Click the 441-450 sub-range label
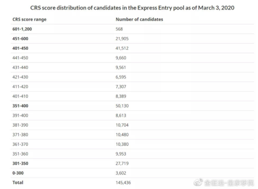The width and height of the screenshot is (258, 189). click(20, 58)
